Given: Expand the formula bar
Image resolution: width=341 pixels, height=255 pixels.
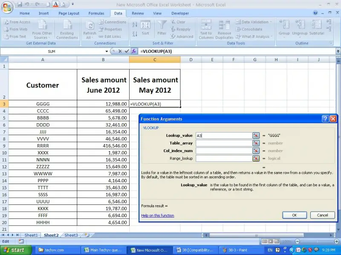Looking at the screenshot, I should click(x=338, y=51).
